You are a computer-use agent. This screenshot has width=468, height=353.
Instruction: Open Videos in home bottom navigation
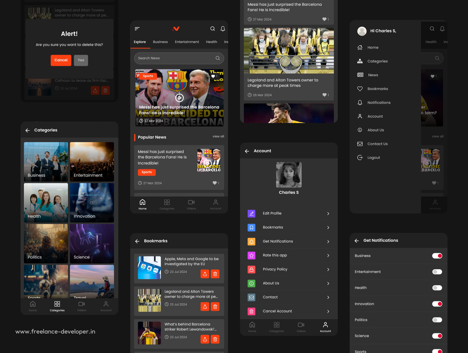[x=191, y=205]
